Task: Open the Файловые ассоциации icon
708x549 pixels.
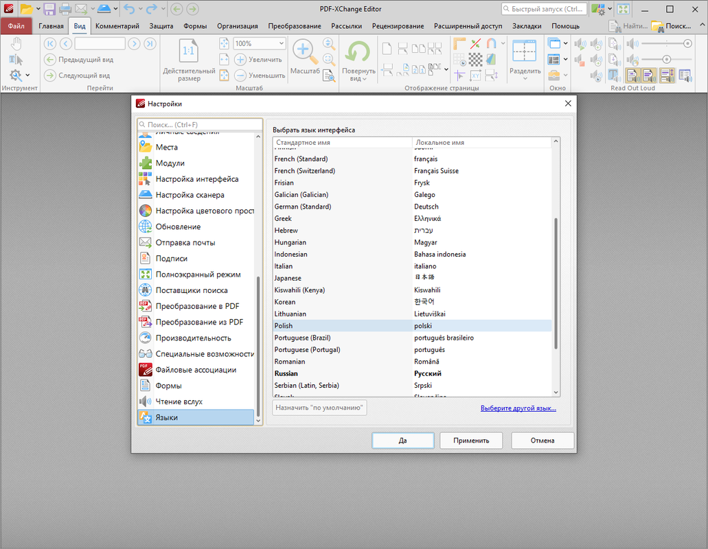Action: (146, 369)
